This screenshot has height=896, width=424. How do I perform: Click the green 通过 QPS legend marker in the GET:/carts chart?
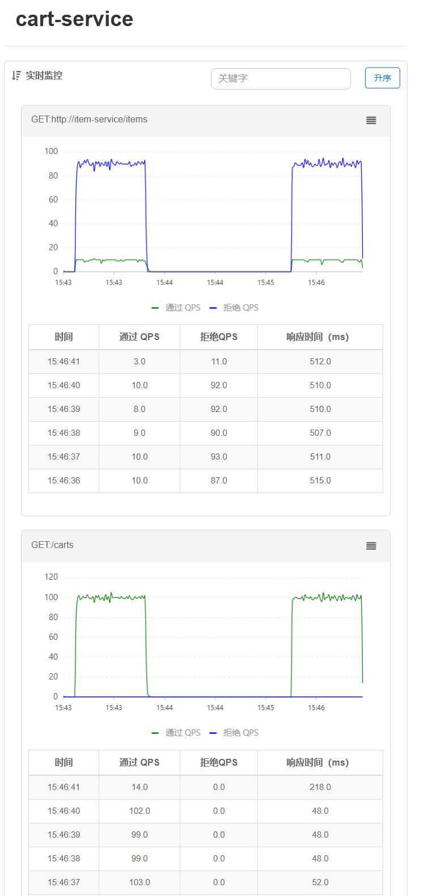(155, 733)
